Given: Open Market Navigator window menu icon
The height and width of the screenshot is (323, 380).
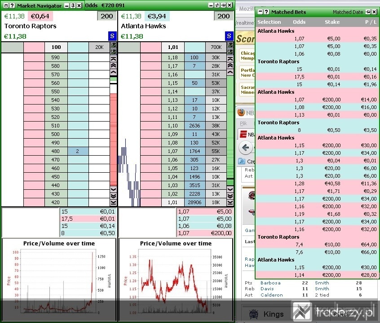Looking at the screenshot, I should pyautogui.click(x=6, y=5).
